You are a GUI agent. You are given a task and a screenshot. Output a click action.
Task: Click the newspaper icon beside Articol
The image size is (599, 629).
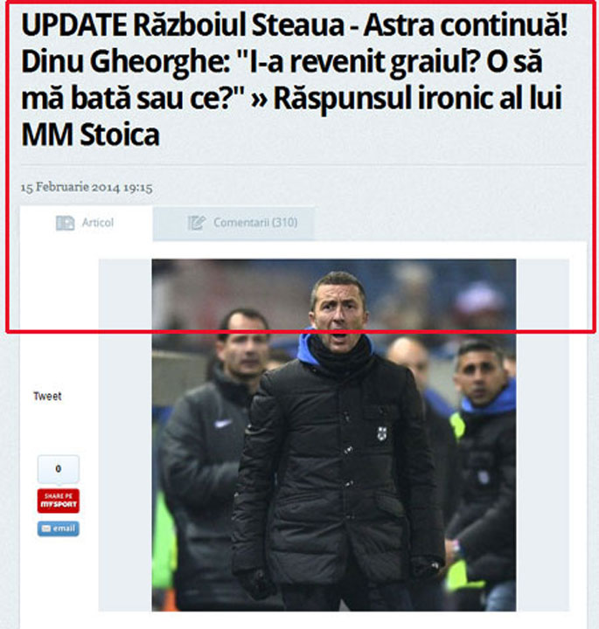tap(65, 223)
